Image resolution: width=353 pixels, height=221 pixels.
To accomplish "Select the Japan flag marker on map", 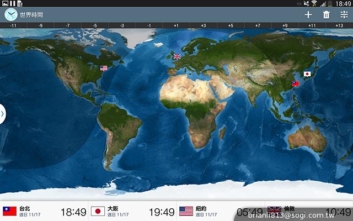I will [307, 74].
